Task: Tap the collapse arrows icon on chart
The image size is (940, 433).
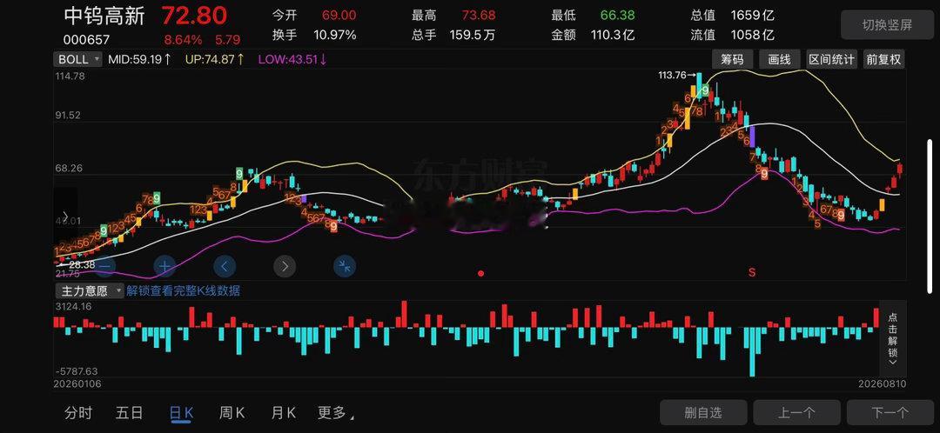Action: click(x=345, y=266)
